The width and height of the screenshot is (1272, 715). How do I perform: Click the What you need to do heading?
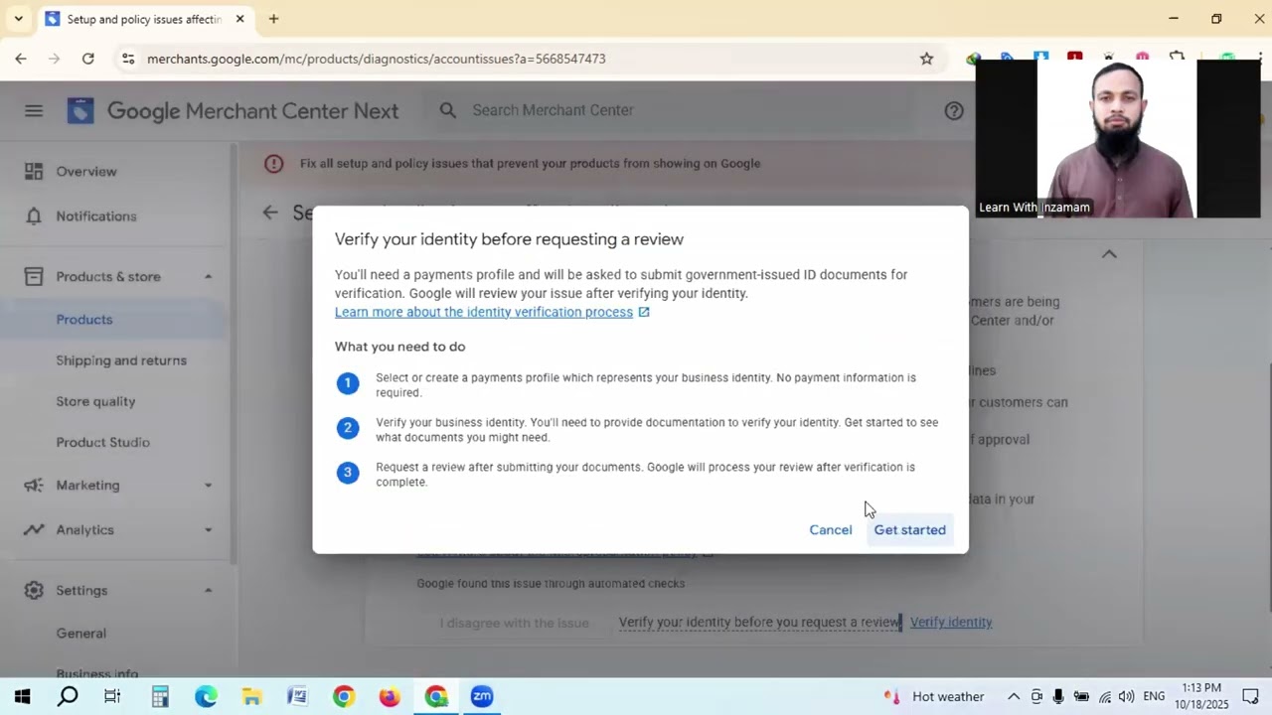pyautogui.click(x=399, y=347)
